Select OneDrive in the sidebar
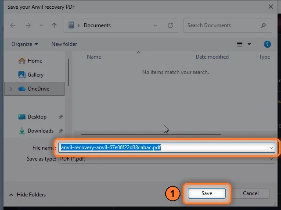 34,89
